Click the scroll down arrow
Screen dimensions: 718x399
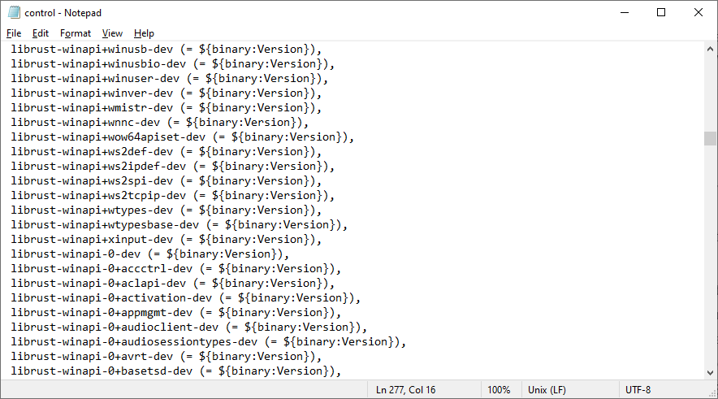coord(710,372)
